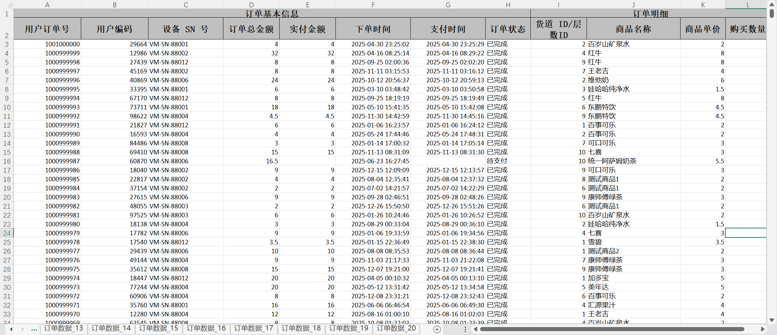Show hidden sheet tabs via ellipsis

[x=34, y=329]
